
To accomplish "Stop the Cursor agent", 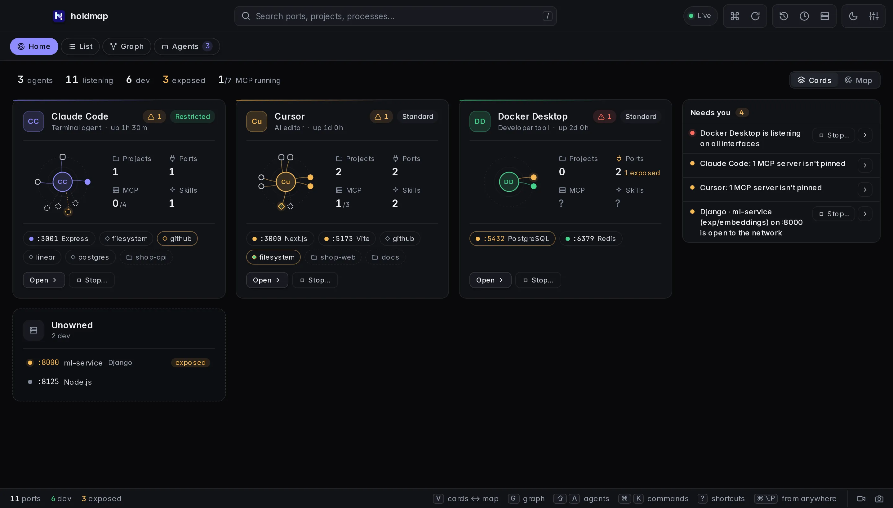I will click(315, 280).
